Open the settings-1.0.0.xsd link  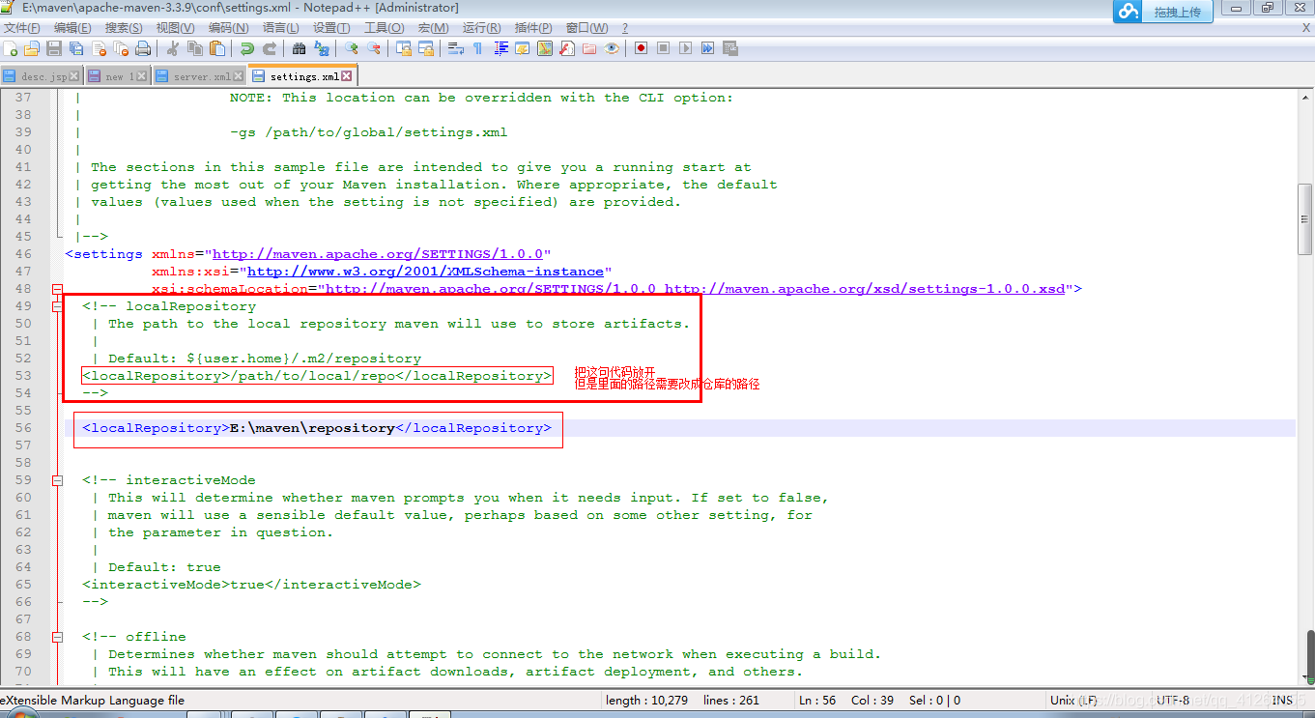865,289
